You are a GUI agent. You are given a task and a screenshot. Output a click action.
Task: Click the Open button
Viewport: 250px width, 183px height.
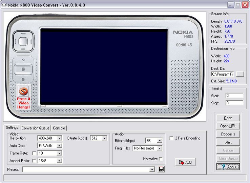coord(228,118)
